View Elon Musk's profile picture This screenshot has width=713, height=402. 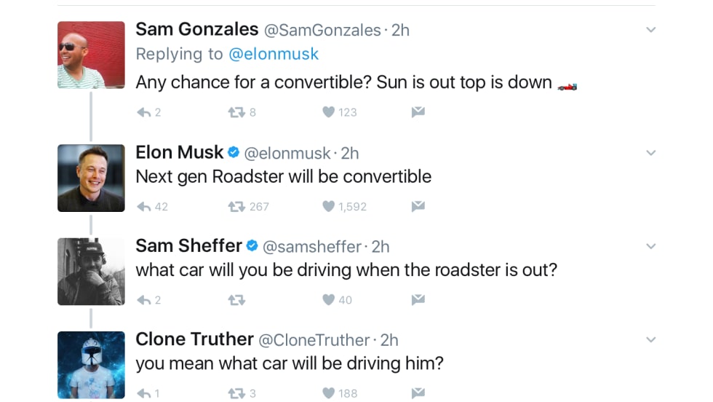tap(91, 178)
